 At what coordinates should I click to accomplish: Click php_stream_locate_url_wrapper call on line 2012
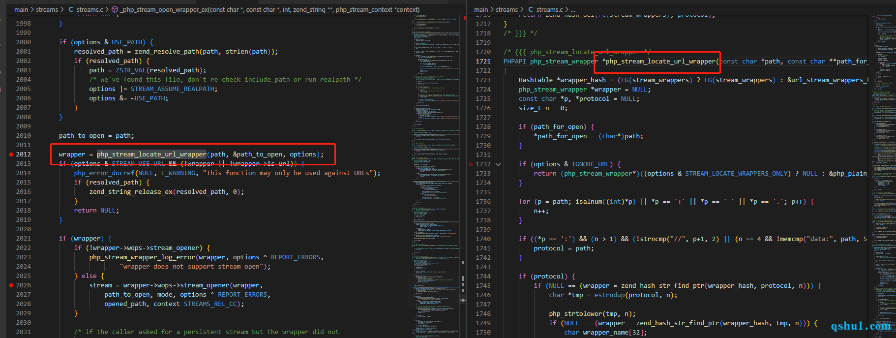pyautogui.click(x=151, y=154)
